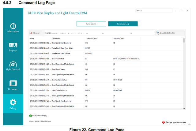Click the Export to Batch File icon

tap(158, 33)
